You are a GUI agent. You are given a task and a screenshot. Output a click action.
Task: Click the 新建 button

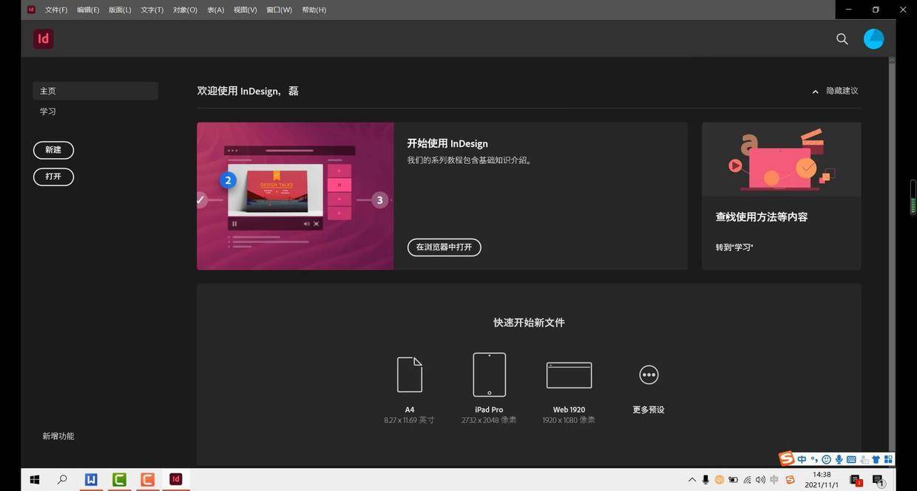tap(53, 150)
